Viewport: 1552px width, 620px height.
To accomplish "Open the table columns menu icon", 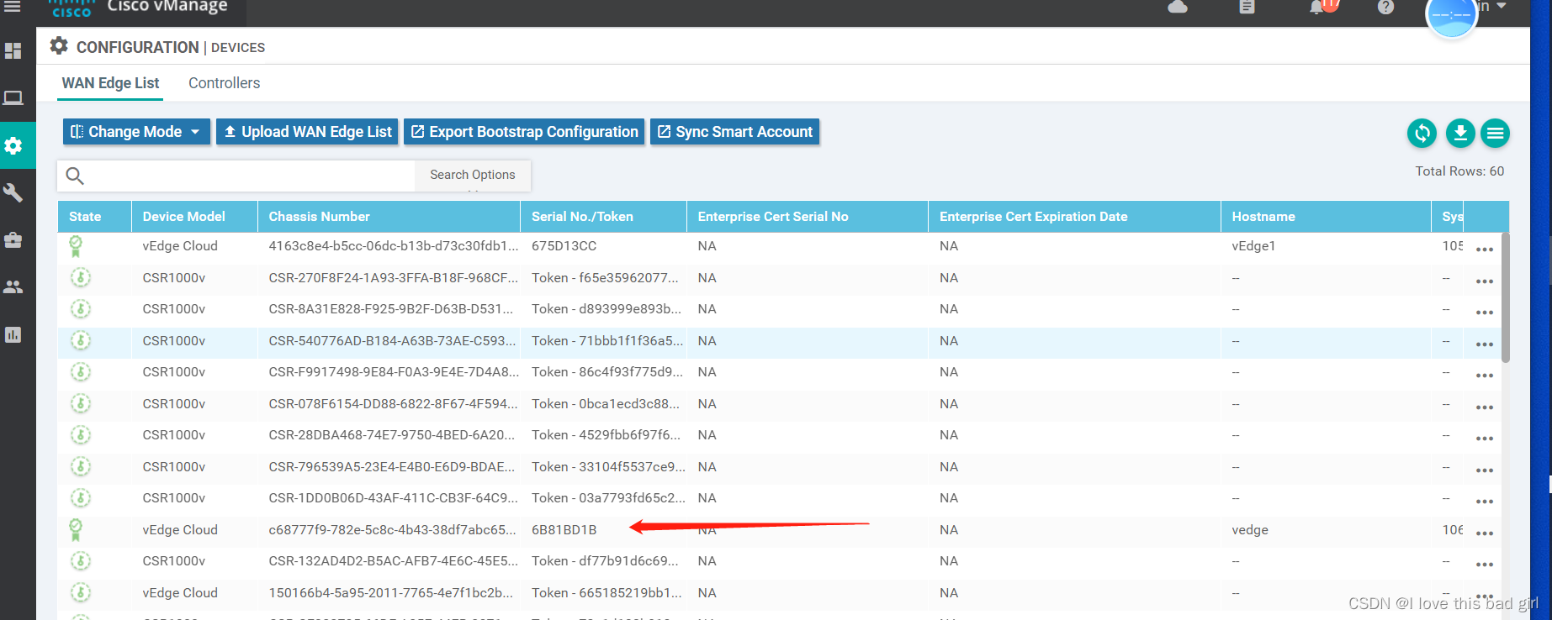I will tap(1495, 133).
